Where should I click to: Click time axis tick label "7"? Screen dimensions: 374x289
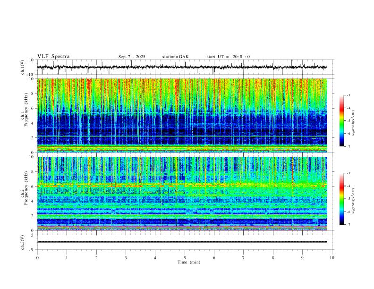244,258
